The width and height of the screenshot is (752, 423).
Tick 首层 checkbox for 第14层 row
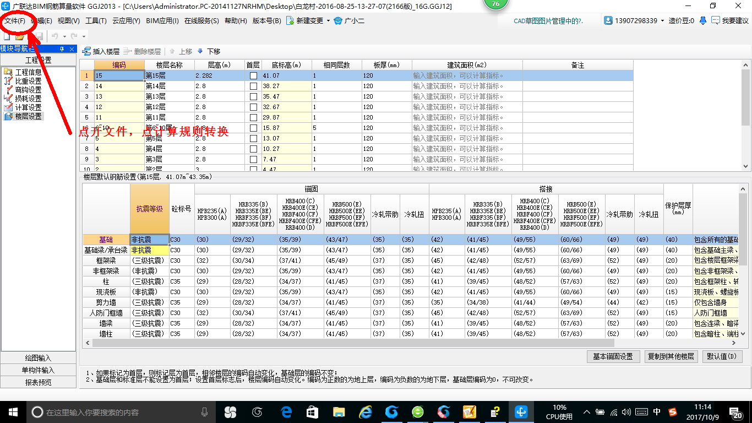[253, 86]
